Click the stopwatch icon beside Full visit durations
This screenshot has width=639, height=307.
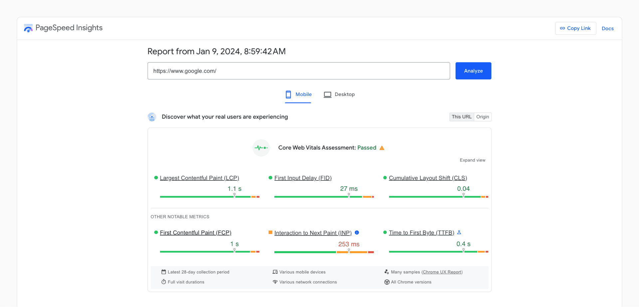[163, 282]
